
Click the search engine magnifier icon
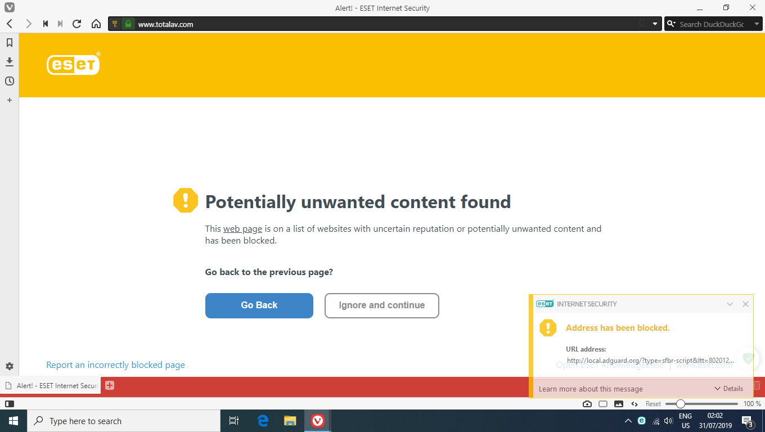(x=671, y=24)
